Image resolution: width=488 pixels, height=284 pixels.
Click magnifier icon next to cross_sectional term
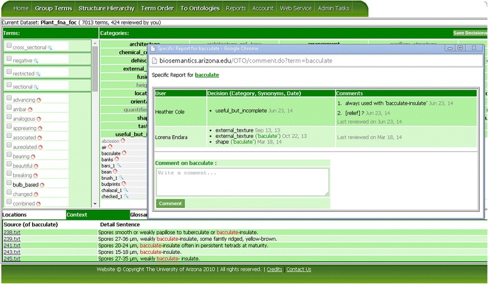point(50,48)
